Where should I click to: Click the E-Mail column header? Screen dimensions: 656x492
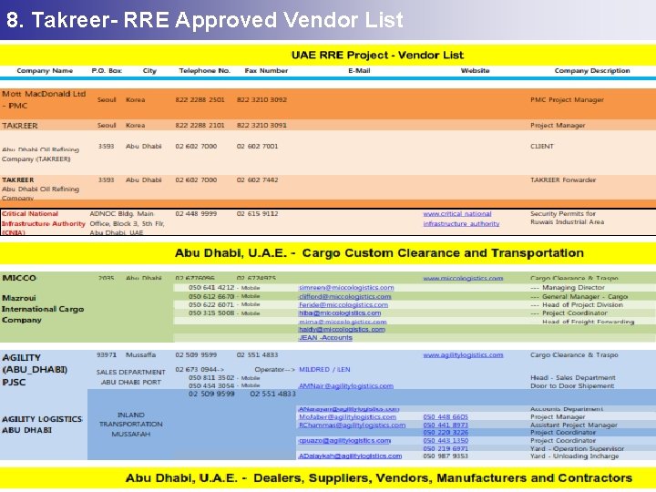[x=359, y=71]
